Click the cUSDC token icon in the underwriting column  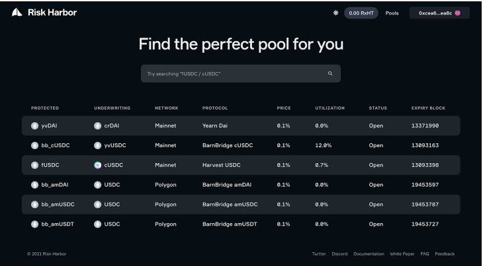(98, 165)
